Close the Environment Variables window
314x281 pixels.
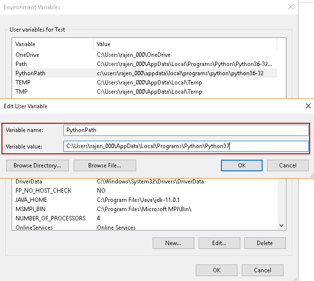pyautogui.click(x=291, y=7)
